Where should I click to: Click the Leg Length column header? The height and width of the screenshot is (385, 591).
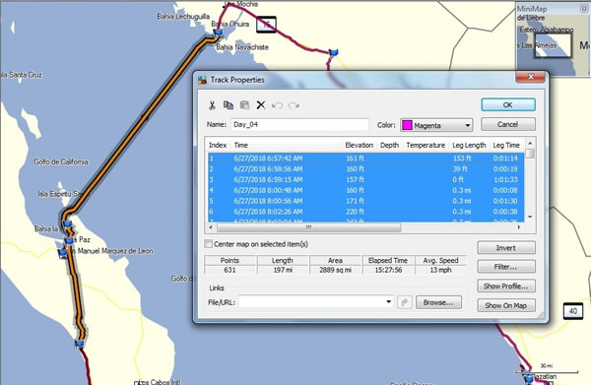click(469, 145)
